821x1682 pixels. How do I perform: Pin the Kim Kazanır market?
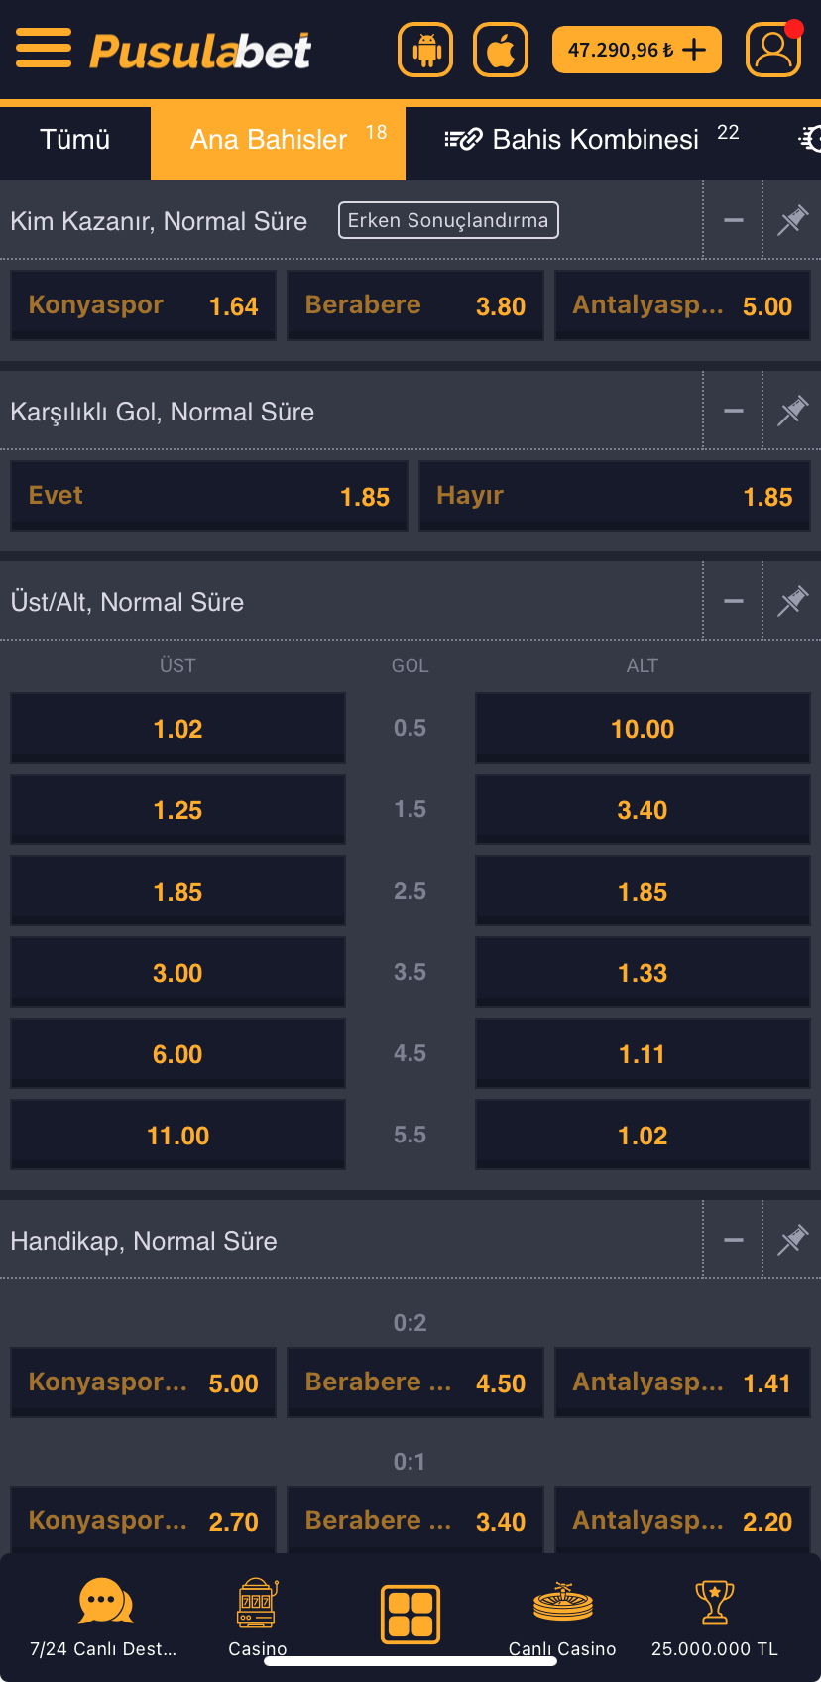point(792,220)
